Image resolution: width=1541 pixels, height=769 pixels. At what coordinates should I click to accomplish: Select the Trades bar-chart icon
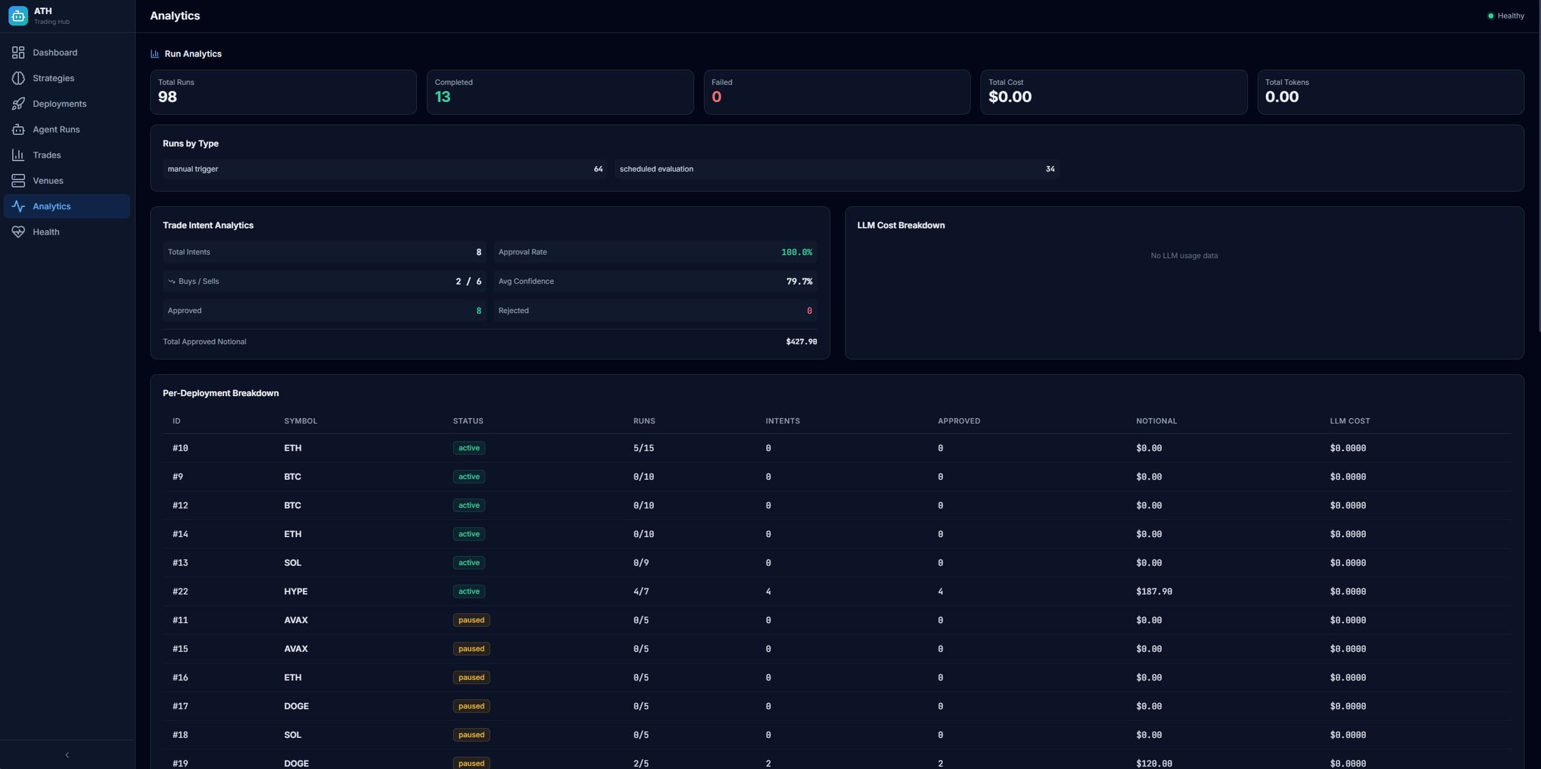click(x=18, y=155)
